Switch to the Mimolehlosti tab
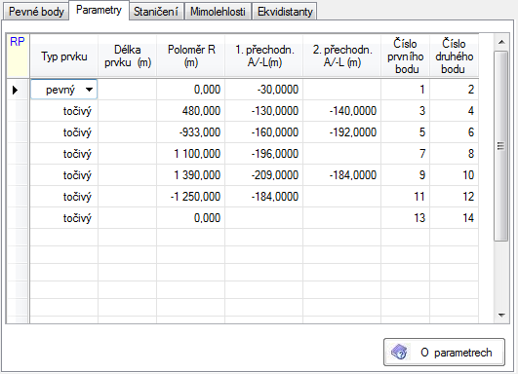518x374 pixels. click(218, 12)
